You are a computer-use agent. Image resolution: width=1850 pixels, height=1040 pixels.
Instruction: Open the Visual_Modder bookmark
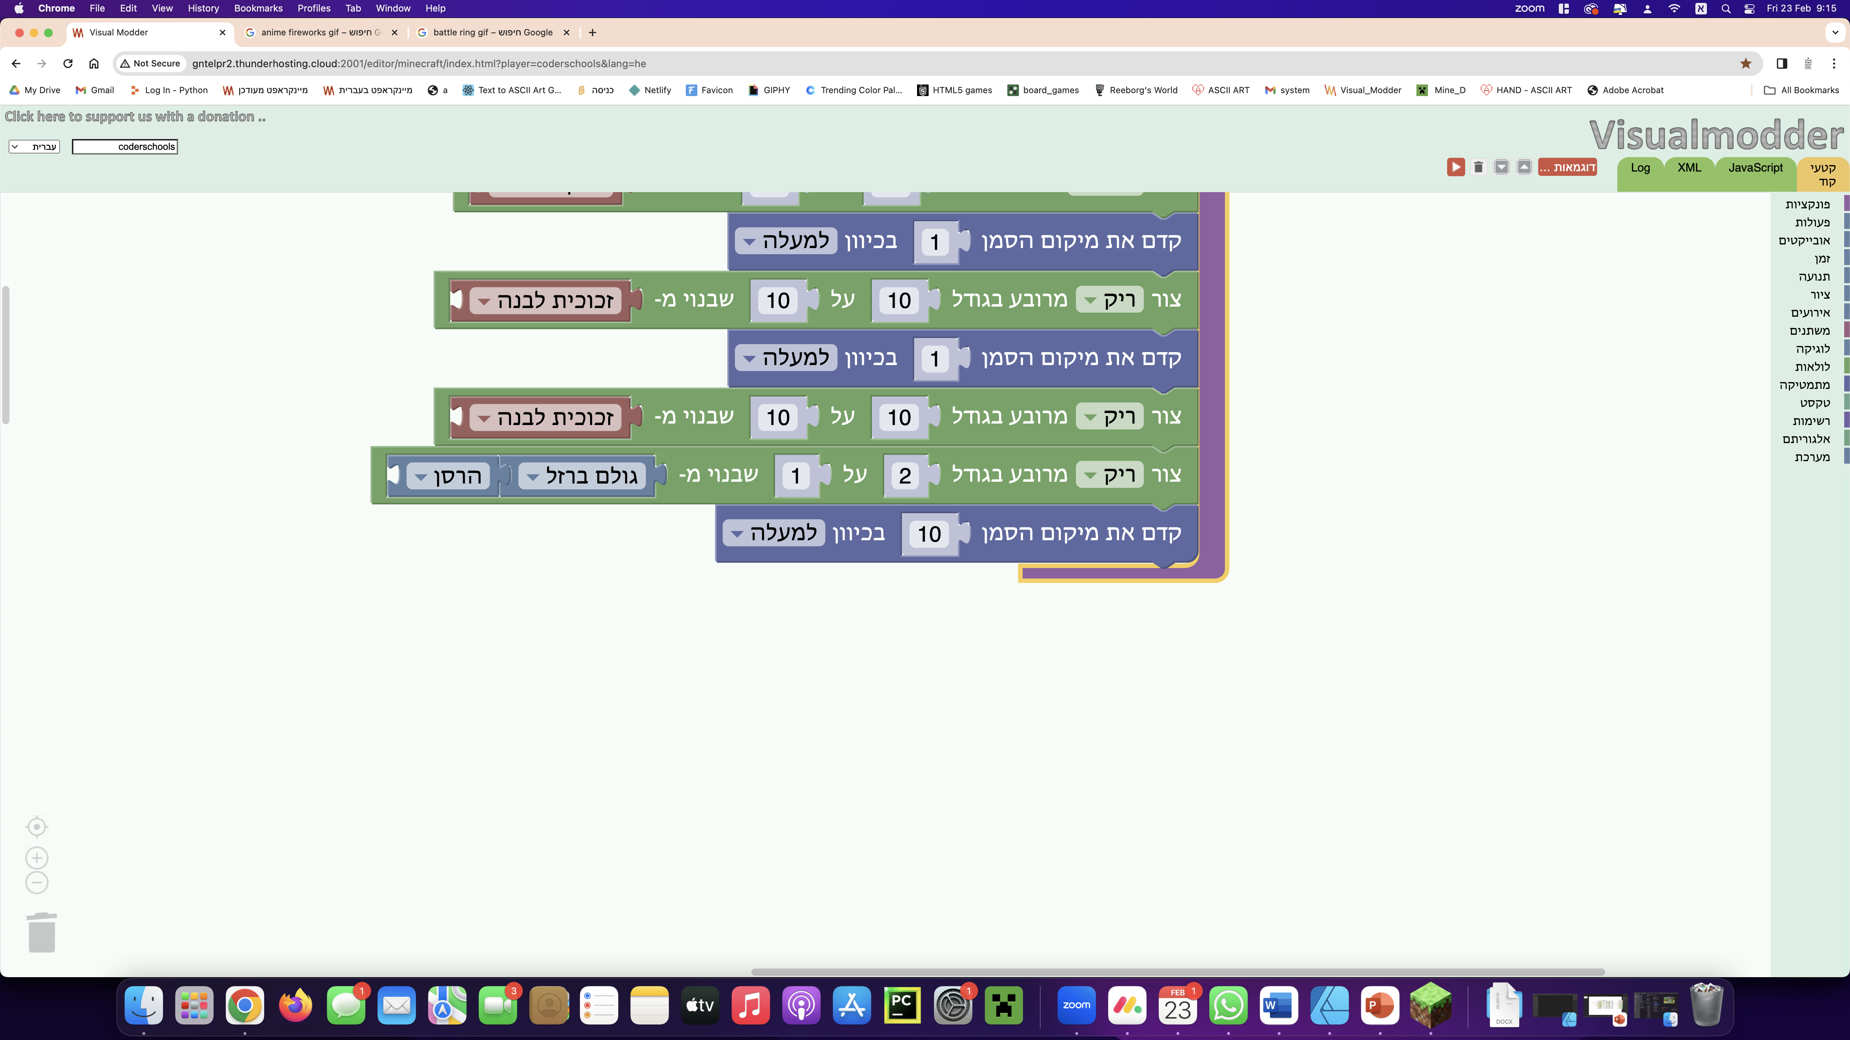pyautogui.click(x=1362, y=90)
